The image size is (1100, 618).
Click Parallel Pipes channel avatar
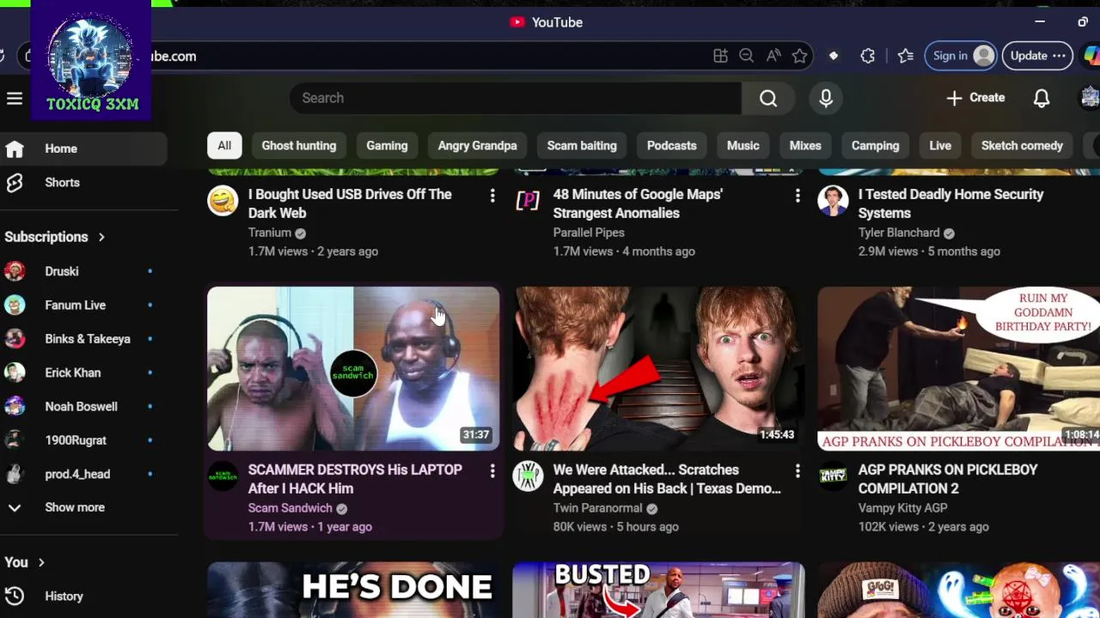(528, 201)
